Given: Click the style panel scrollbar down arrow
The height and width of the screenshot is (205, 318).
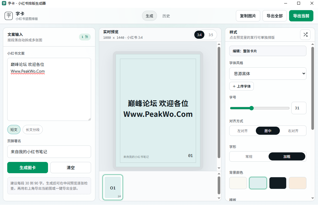Looking at the screenshot, I should 313,198.
